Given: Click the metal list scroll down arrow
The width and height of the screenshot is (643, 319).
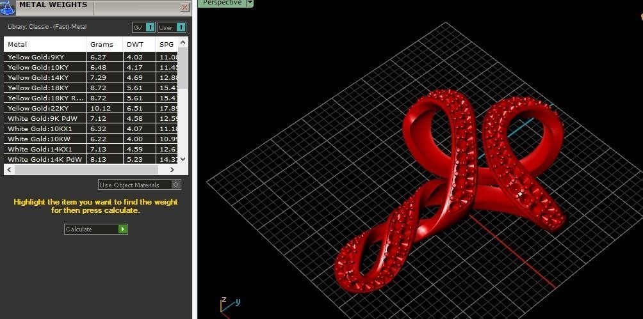Looking at the screenshot, I should [x=183, y=159].
